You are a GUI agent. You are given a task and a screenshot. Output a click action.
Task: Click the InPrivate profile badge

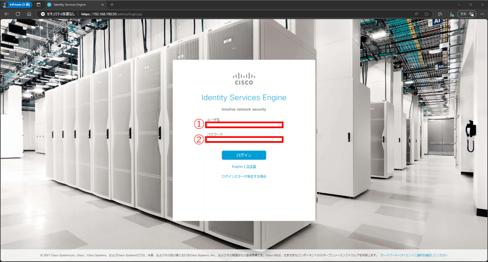pos(16,4)
